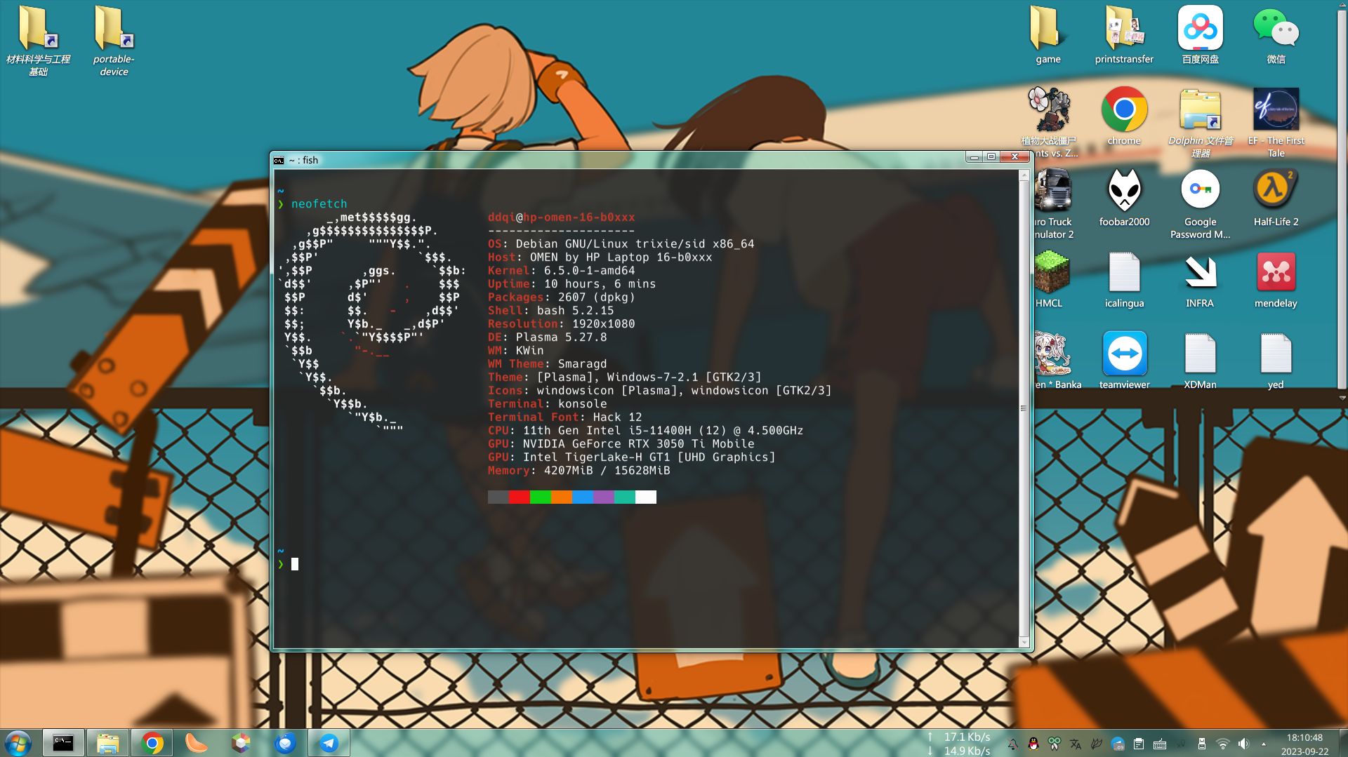
Task: Open the yed desktop file
Action: click(x=1276, y=361)
